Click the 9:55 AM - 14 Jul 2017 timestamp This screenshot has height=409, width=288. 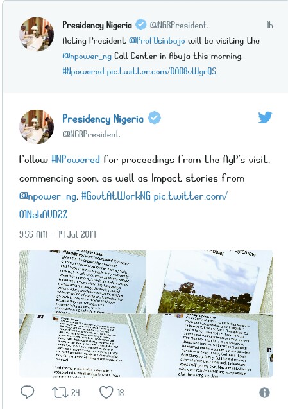pyautogui.click(x=58, y=234)
